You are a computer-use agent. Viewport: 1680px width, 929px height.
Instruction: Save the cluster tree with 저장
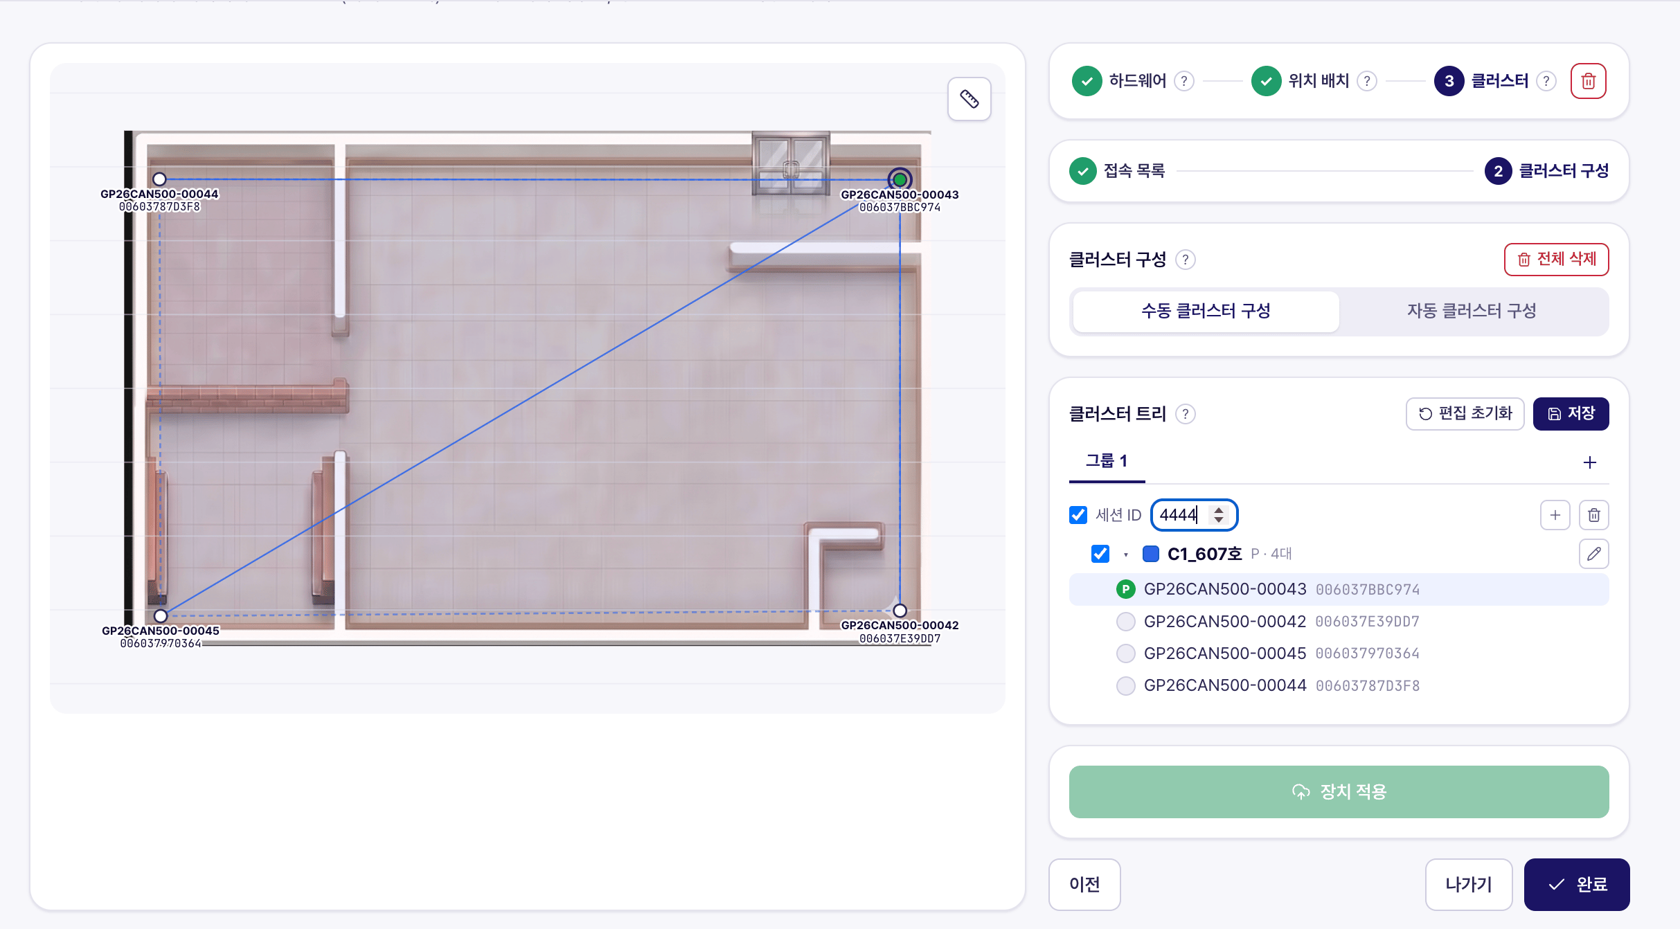click(1571, 414)
